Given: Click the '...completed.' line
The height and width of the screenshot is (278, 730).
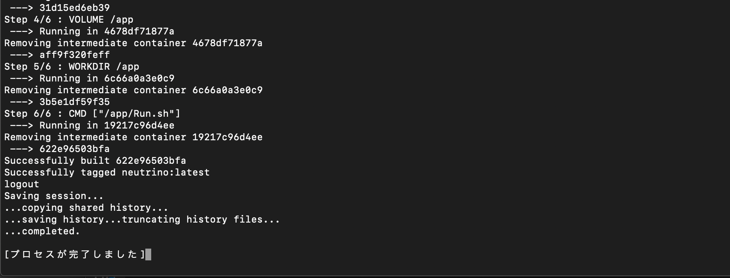Looking at the screenshot, I should click(x=42, y=231).
